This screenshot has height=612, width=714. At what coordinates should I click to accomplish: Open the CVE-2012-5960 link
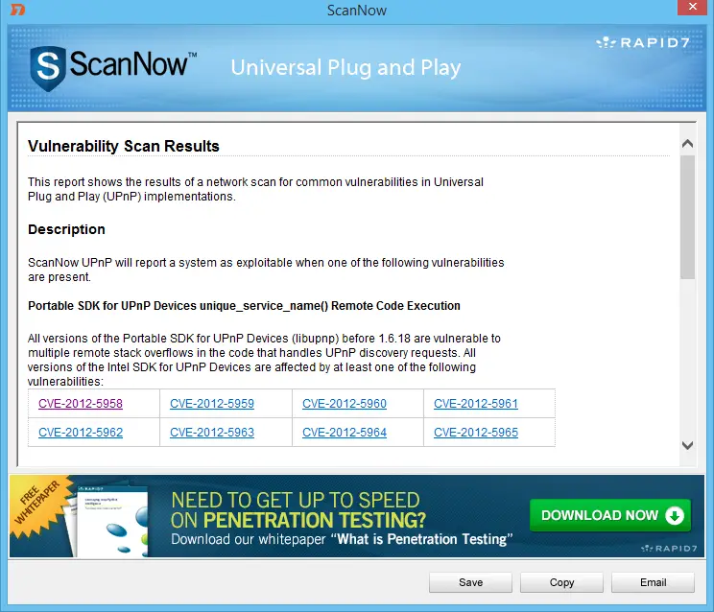345,404
